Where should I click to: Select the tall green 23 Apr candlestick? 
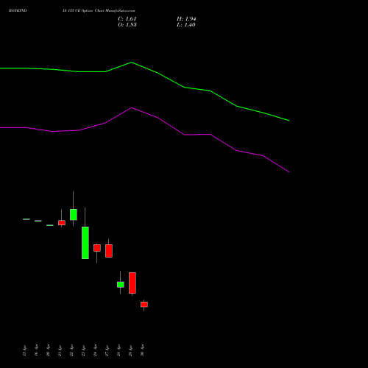[85, 243]
